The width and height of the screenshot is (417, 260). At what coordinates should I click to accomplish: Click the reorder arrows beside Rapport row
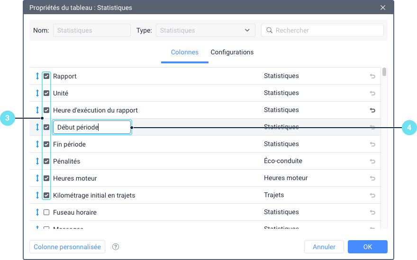(37, 76)
